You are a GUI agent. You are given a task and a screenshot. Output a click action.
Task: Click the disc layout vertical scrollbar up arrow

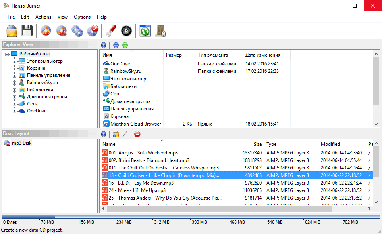[376, 143]
